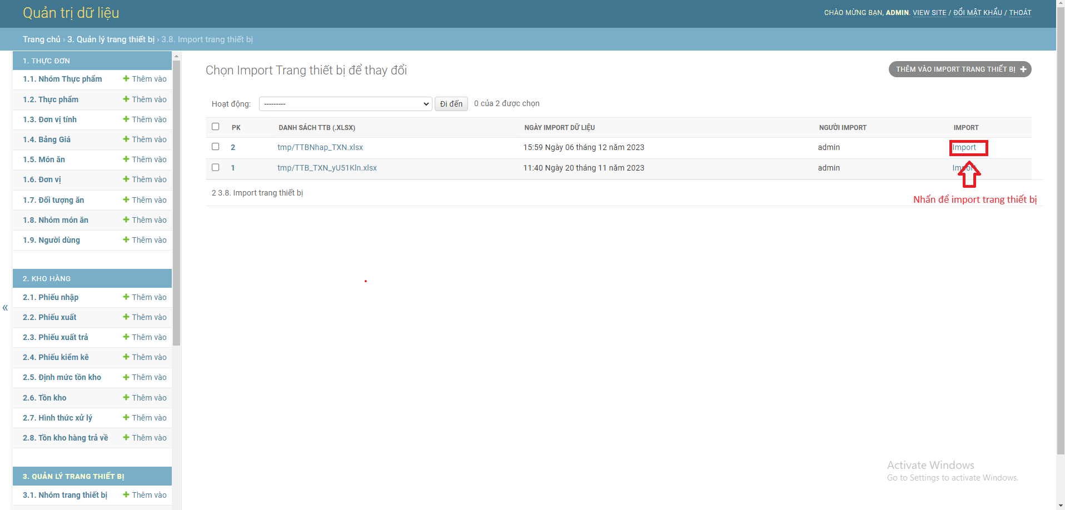Viewport: 1065px width, 510px height.
Task: Navigate to Trang chủ via the breadcrumb
Action: 42,39
